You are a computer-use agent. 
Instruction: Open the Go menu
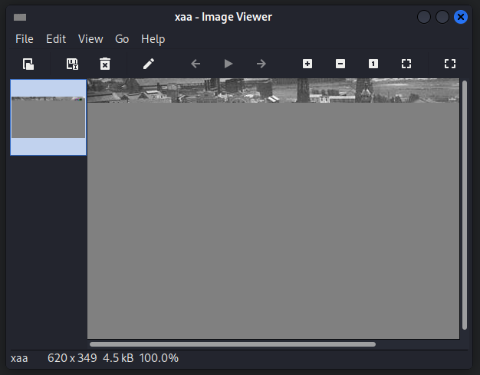122,39
